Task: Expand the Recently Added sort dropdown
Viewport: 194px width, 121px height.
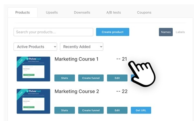Action: pos(81,47)
